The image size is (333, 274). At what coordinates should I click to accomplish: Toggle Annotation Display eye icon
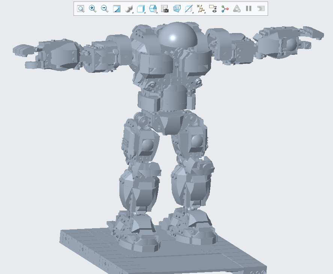click(213, 9)
